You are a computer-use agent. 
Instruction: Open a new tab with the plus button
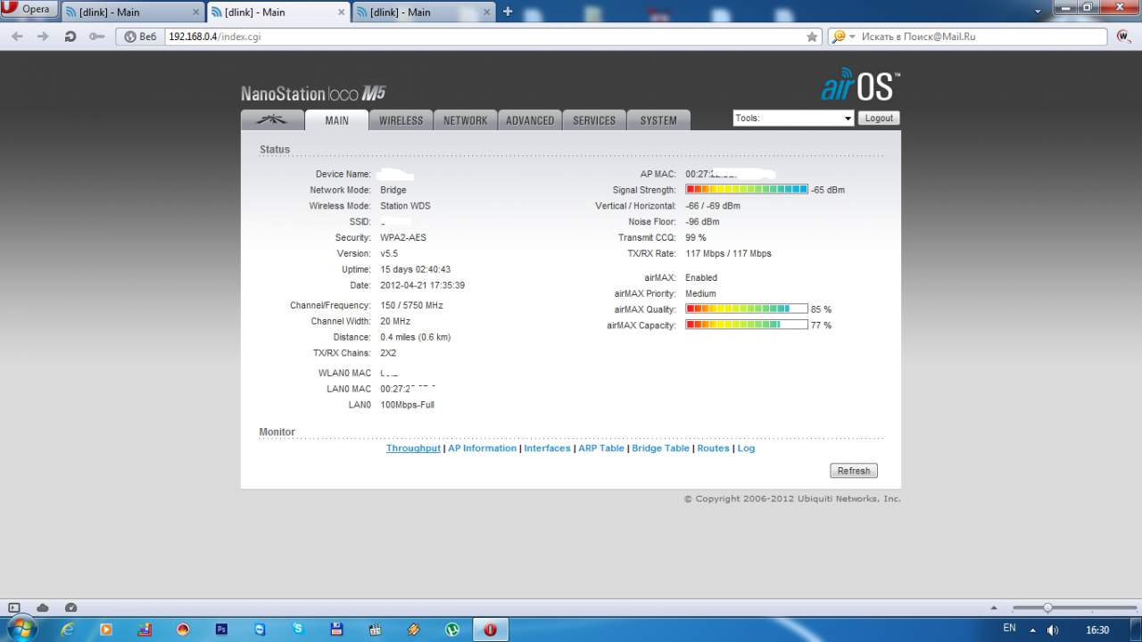click(x=508, y=12)
